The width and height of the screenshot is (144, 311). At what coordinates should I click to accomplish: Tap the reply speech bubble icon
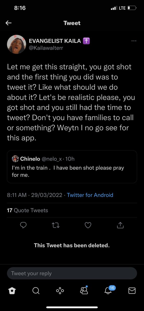point(23,225)
